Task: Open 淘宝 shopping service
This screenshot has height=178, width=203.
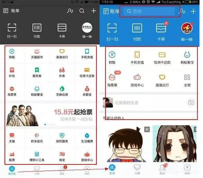Action: (x=62, y=157)
